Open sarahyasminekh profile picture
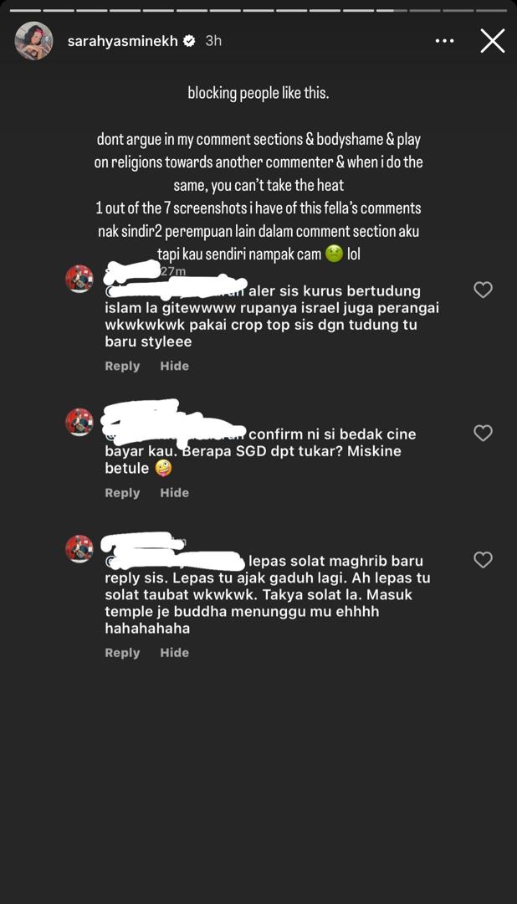The image size is (517, 904). coord(33,41)
